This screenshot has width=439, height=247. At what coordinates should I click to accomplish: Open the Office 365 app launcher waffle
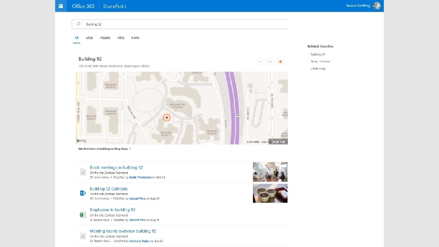tap(61, 6)
